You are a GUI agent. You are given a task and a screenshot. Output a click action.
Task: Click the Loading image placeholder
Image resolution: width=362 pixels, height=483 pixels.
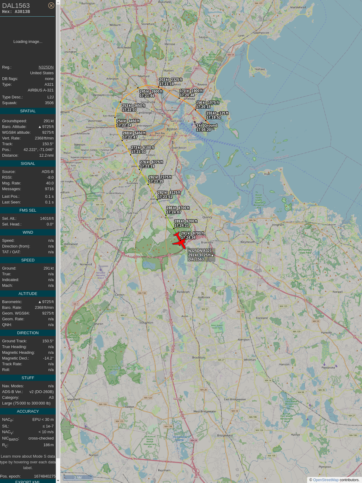click(x=28, y=42)
